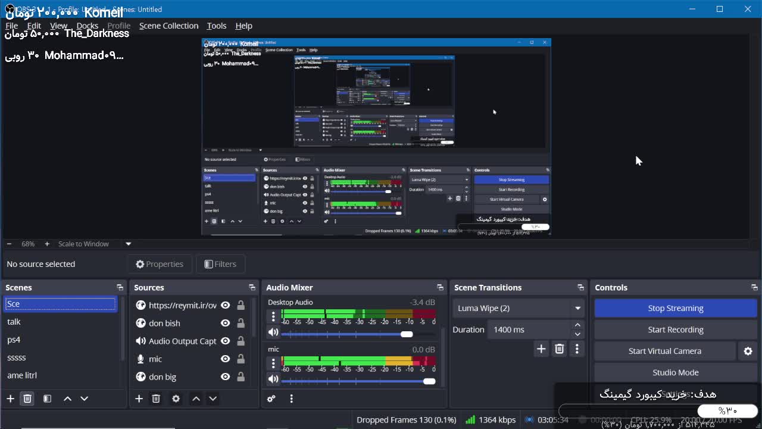762x429 pixels.
Task: Open source properties gear in Sources toolbar
Action: (176, 399)
